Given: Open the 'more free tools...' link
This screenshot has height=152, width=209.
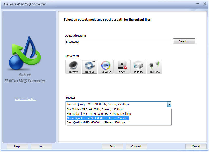Looking at the screenshot, I should point(25,99).
